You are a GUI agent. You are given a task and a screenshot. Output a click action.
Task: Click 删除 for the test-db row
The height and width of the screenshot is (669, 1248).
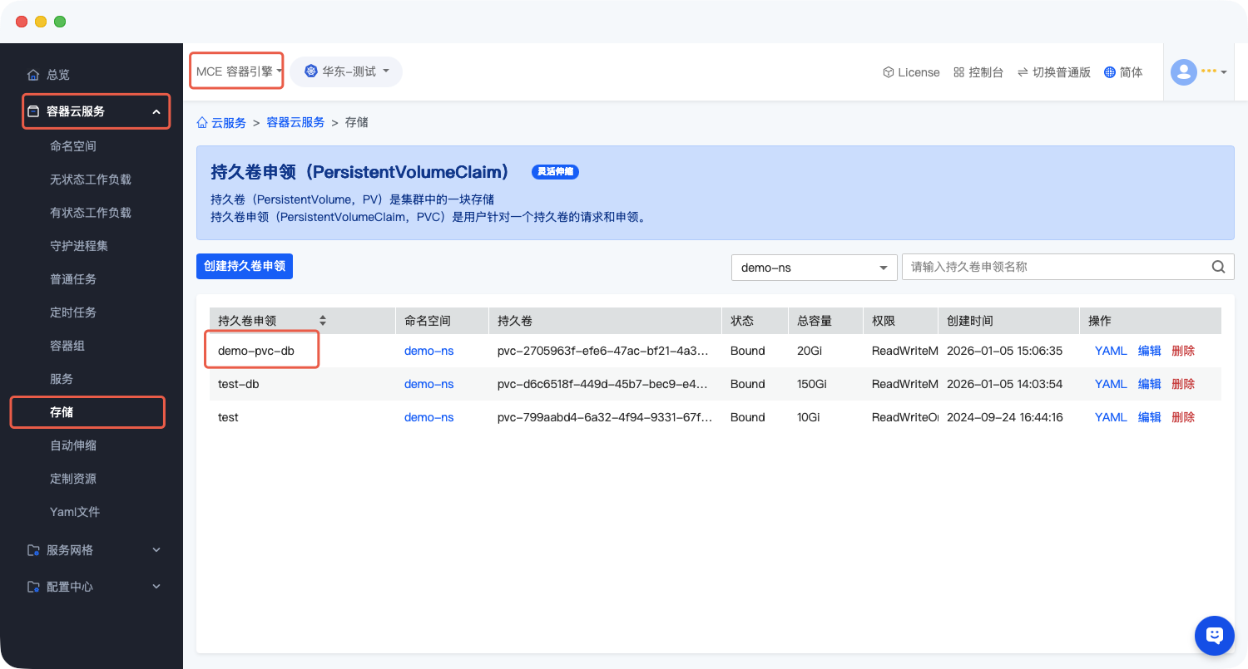(x=1182, y=384)
